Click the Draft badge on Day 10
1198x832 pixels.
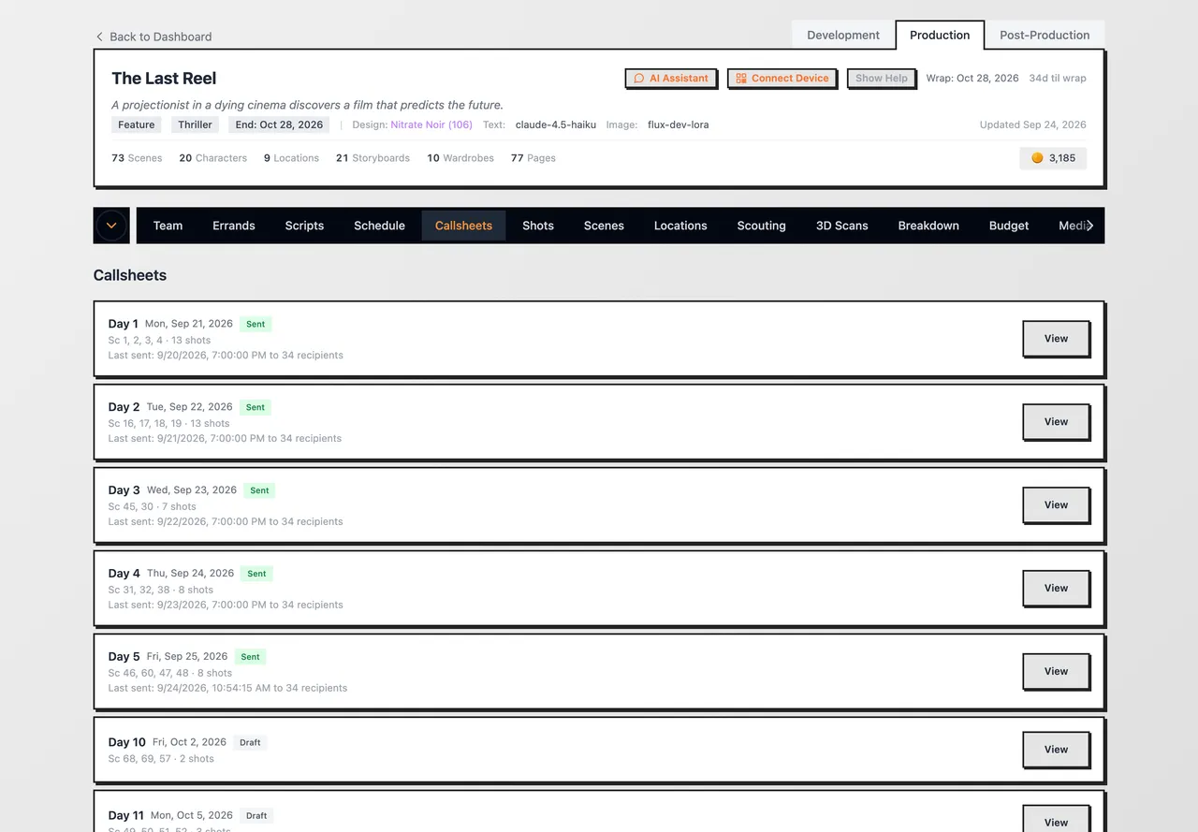[250, 743]
